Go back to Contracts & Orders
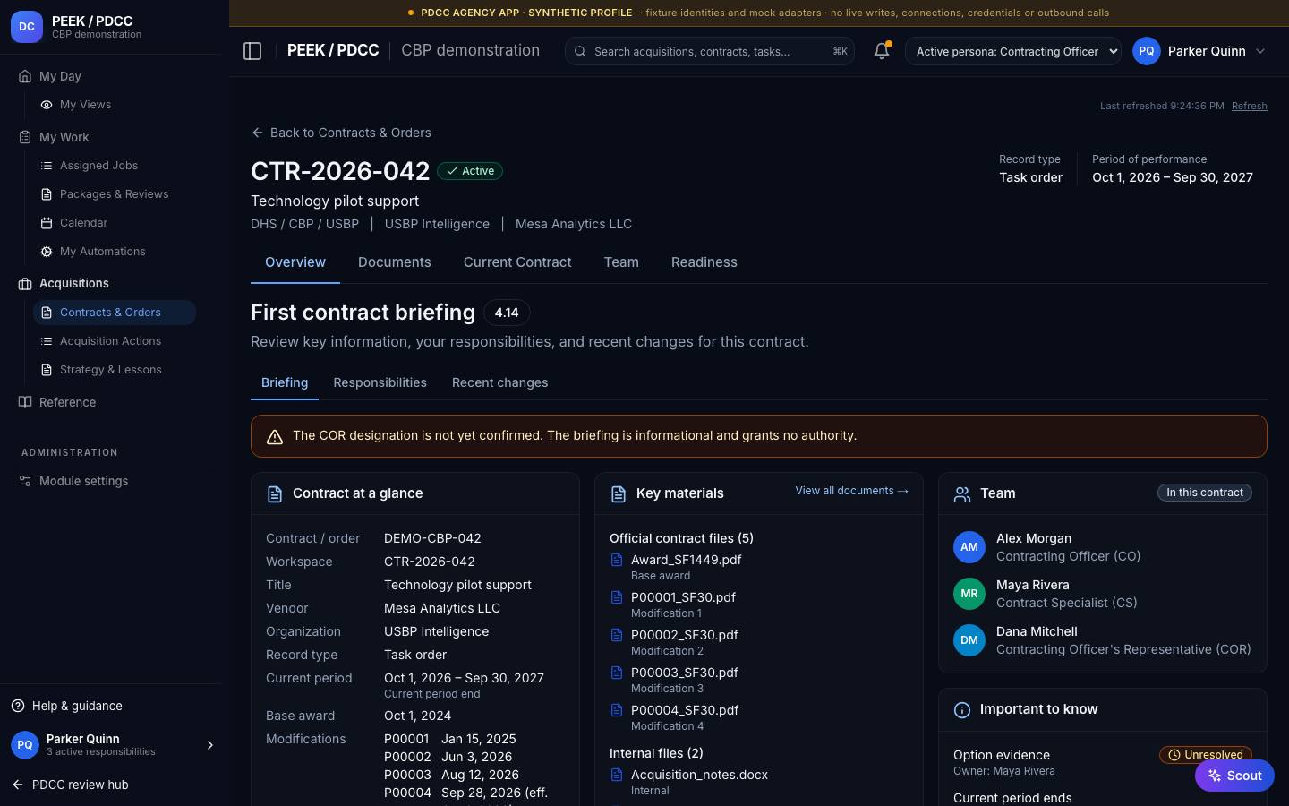This screenshot has width=1289, height=806. pos(341,133)
